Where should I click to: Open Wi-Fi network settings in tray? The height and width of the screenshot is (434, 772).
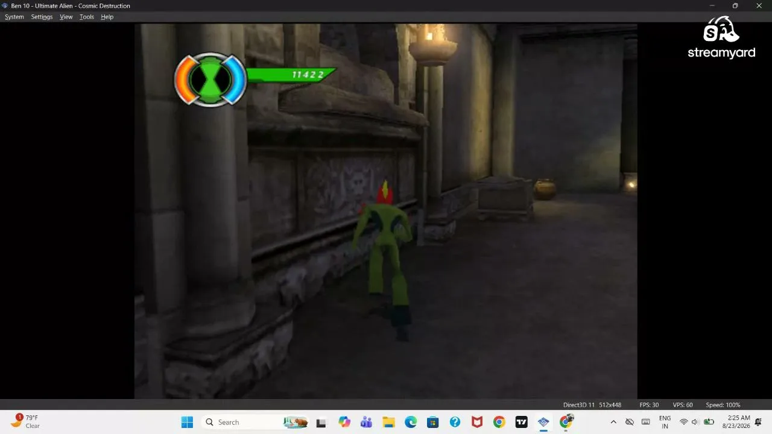(x=683, y=422)
